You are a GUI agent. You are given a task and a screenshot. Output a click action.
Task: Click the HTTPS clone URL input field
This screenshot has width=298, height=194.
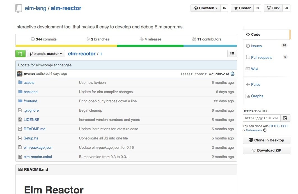coord(262,118)
